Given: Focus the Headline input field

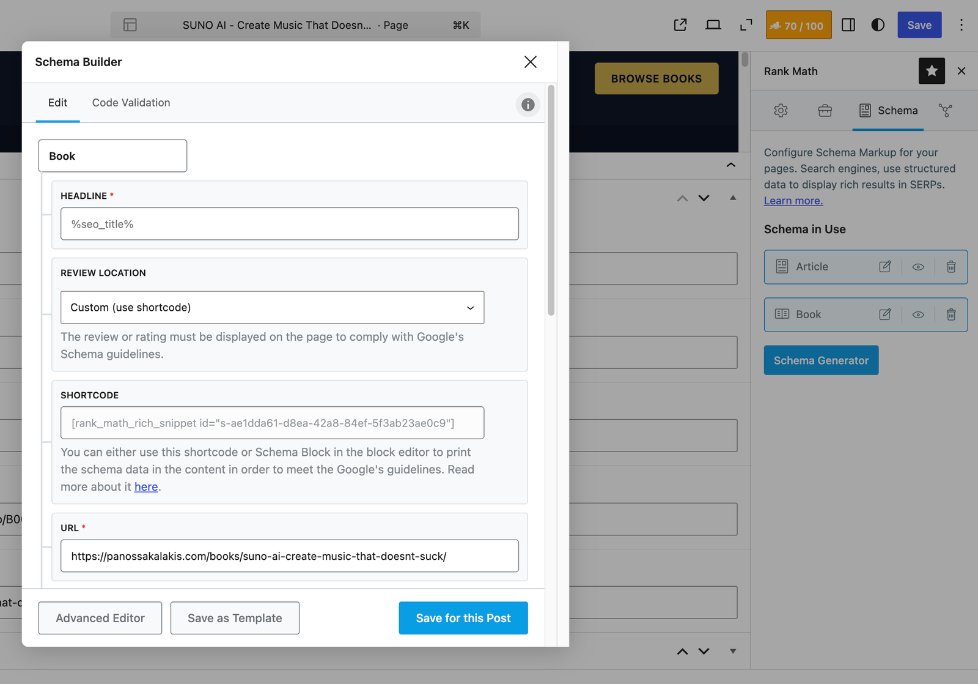Looking at the screenshot, I should pos(290,224).
